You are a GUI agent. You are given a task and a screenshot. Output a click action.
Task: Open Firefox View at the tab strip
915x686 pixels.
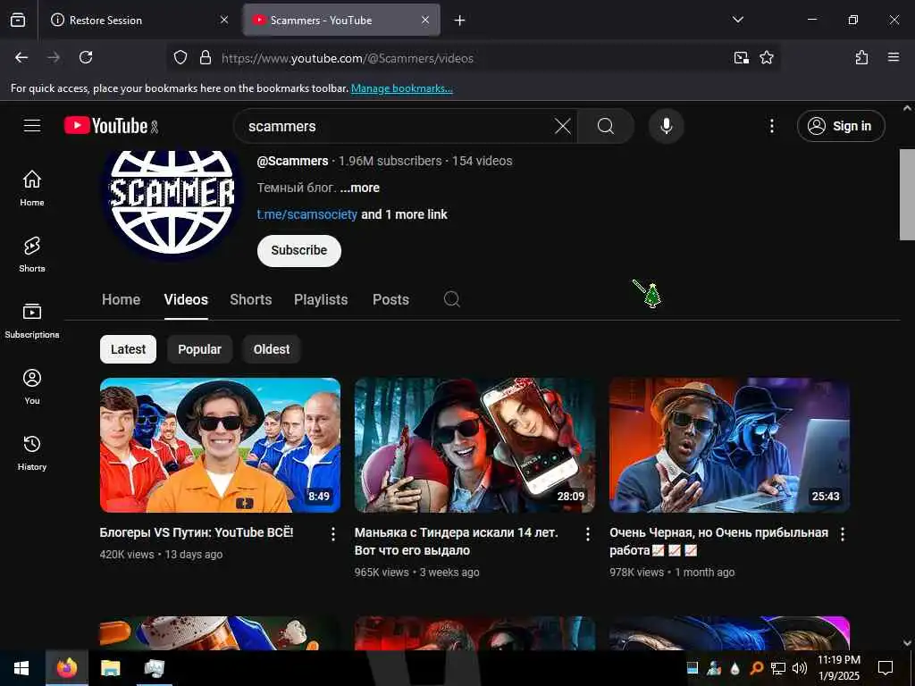pos(18,20)
